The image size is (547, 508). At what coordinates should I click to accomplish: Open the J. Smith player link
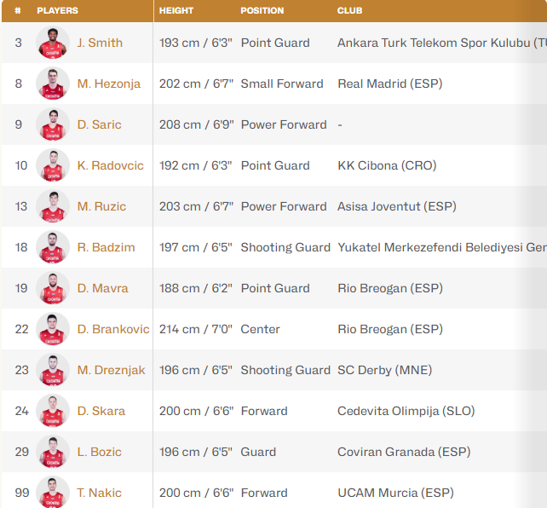click(100, 43)
